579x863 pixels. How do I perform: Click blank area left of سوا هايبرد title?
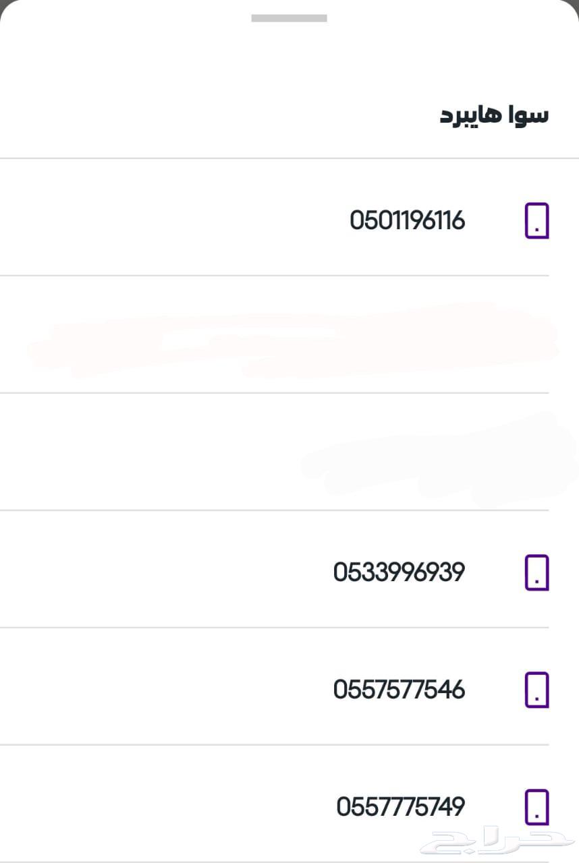tap(202, 115)
